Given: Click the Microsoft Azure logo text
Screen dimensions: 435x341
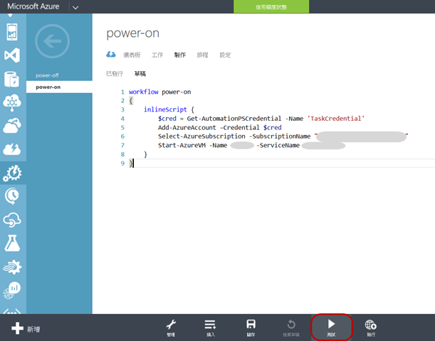Looking at the screenshot, I should click(x=33, y=6).
